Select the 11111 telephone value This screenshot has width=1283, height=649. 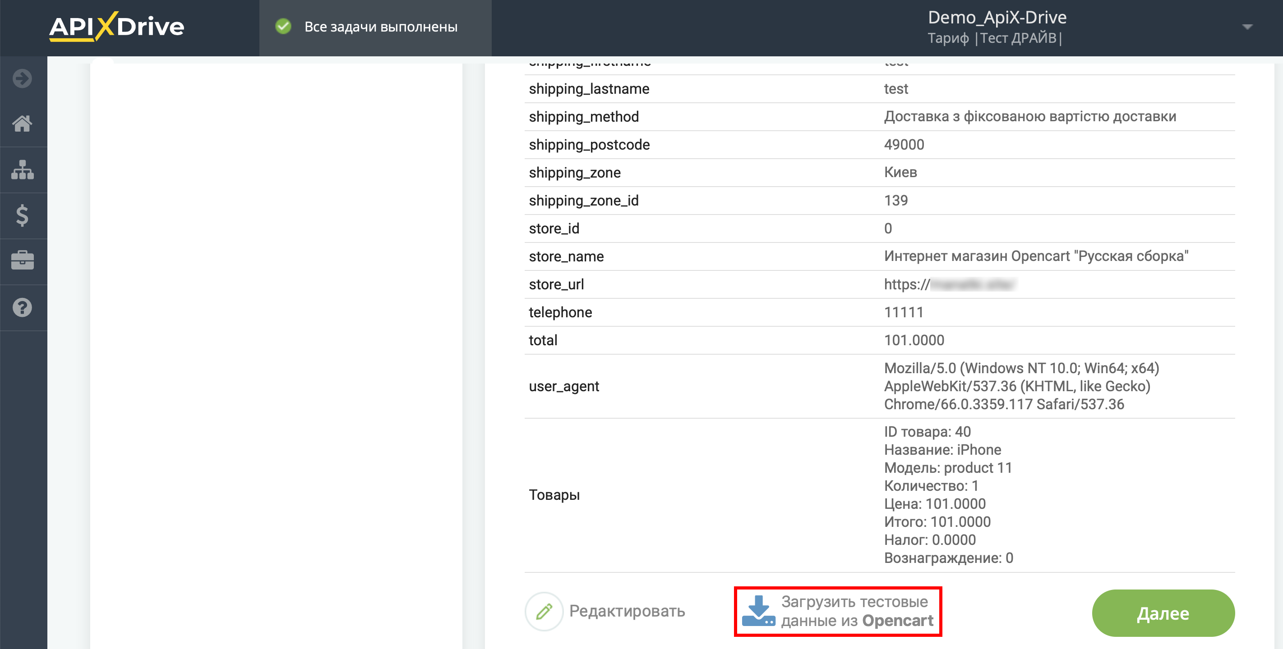pos(904,312)
